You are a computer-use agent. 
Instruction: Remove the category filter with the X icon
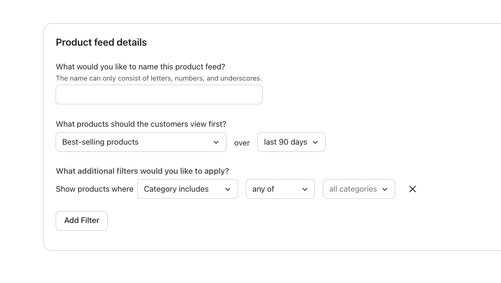point(413,189)
